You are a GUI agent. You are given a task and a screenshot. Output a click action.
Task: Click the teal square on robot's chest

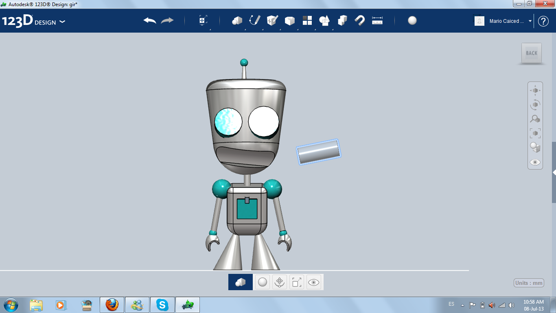pos(247,209)
